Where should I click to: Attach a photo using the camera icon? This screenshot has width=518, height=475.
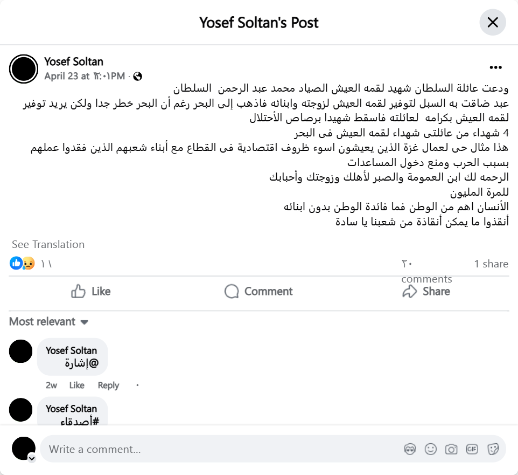451,449
